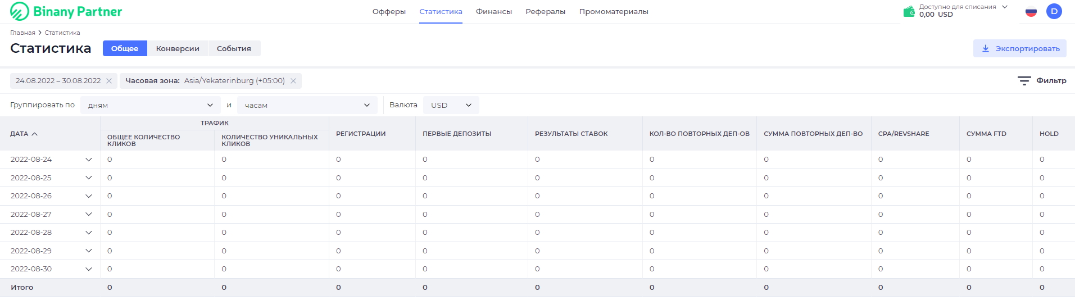This screenshot has width=1075, height=300.
Task: Expand the 2022-08-28 row
Action: pyautogui.click(x=88, y=233)
